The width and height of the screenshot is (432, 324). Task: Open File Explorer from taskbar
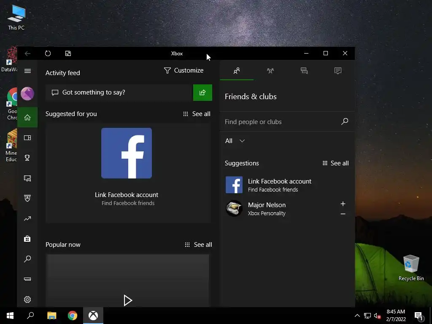[x=51, y=316]
